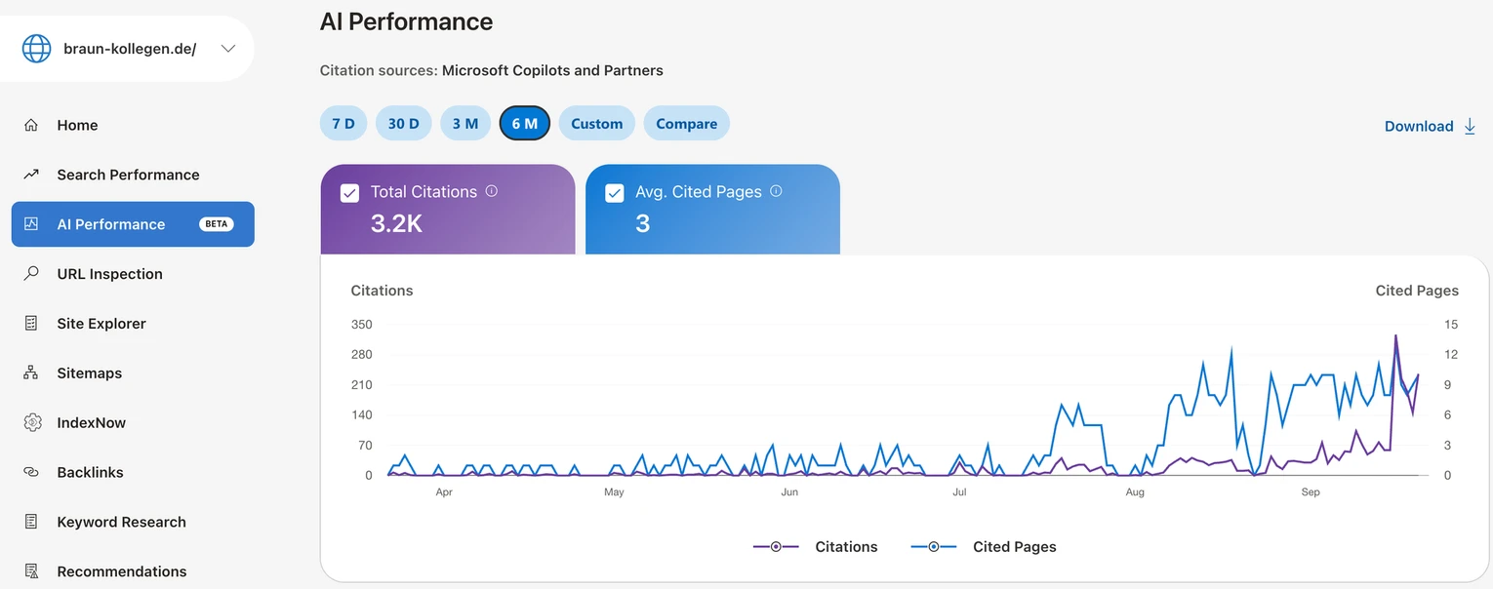Click the BETA badge
This screenshot has height=589, width=1493.
217,224
